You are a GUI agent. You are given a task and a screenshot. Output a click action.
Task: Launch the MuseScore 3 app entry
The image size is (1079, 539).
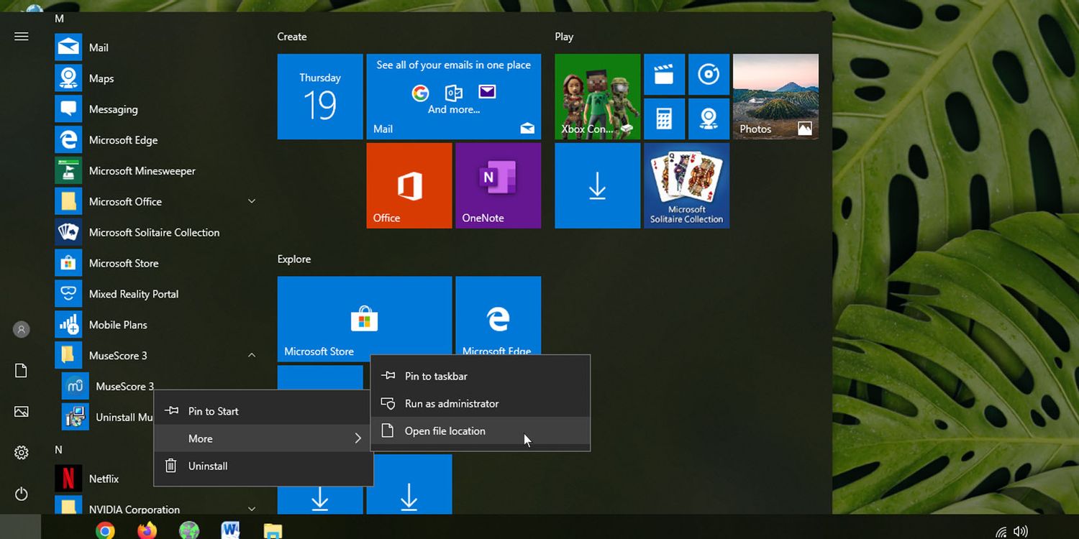(124, 386)
